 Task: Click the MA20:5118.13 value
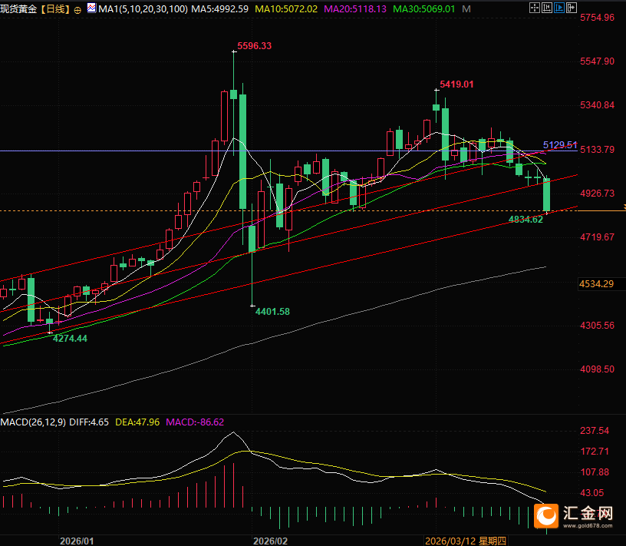[x=355, y=8]
